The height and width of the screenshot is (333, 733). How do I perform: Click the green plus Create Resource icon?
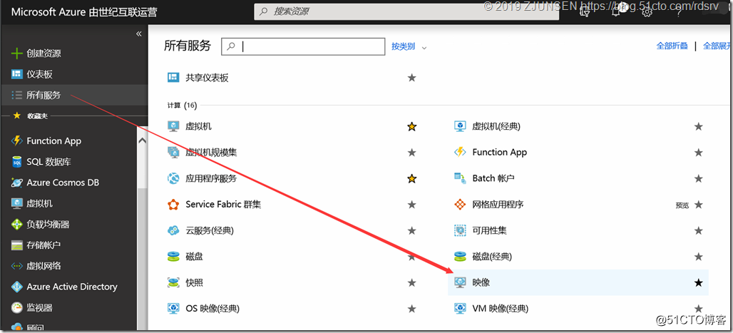click(17, 53)
